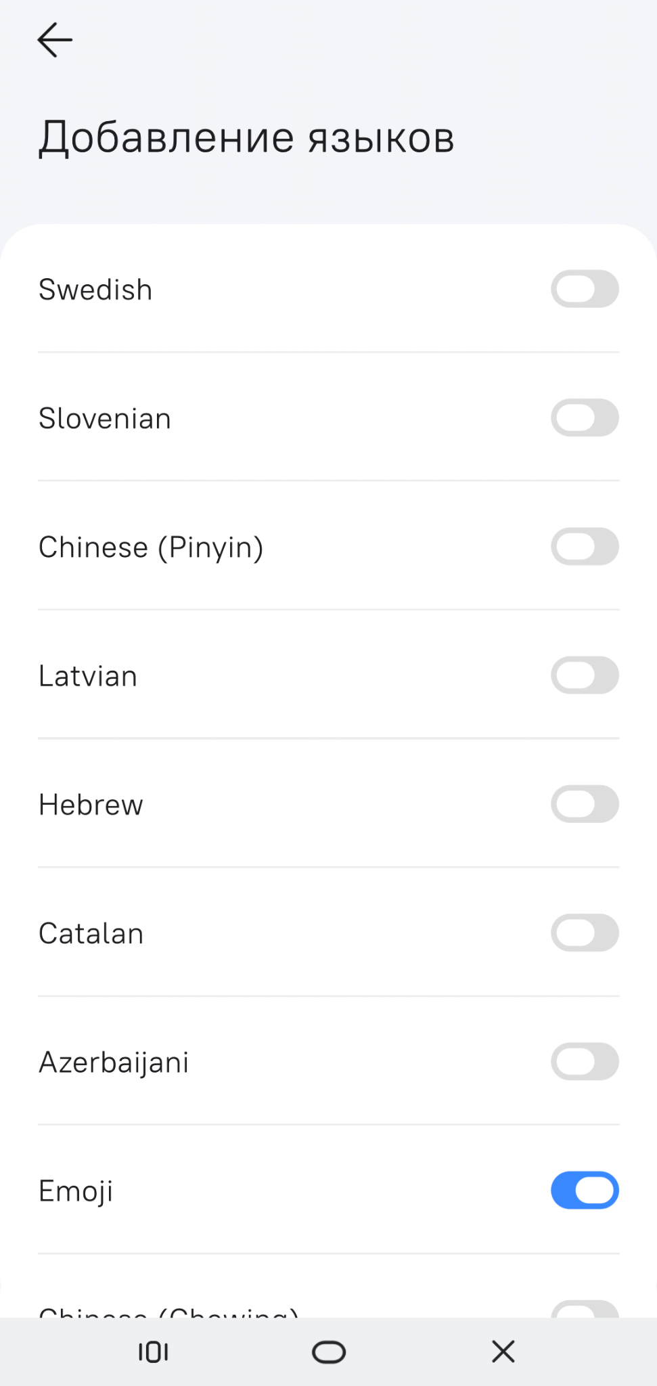Tap the Chinese (Pinyin) label

(x=151, y=547)
